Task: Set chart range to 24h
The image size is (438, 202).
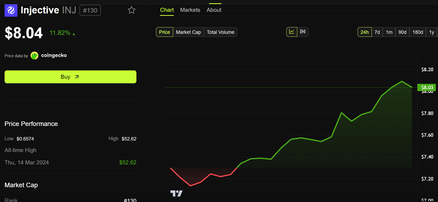Action: click(x=364, y=32)
